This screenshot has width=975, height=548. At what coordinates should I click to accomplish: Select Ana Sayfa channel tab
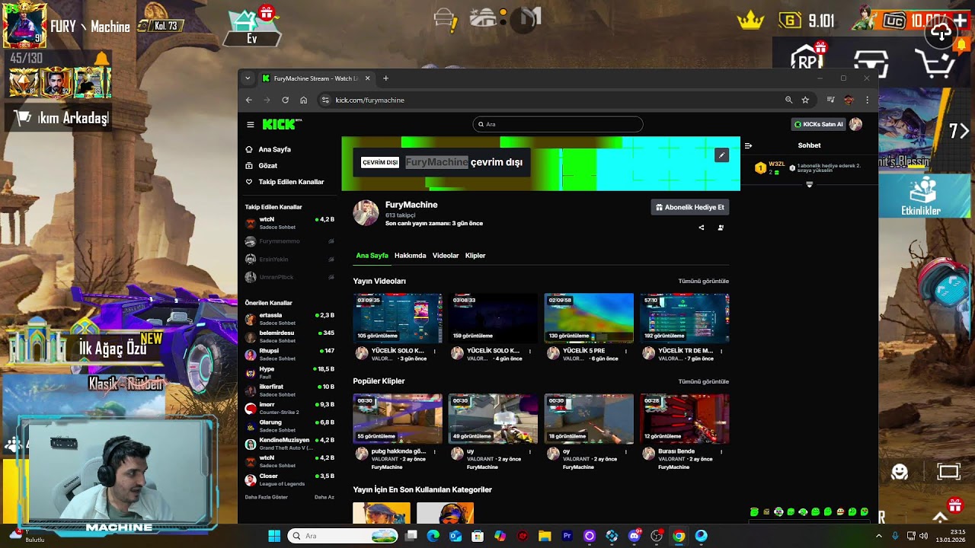click(x=372, y=256)
